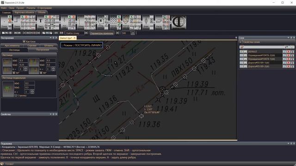Open the scale dropdown showing 500

[x=133, y=33]
